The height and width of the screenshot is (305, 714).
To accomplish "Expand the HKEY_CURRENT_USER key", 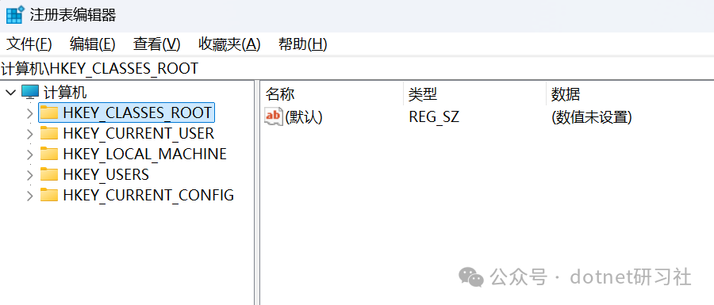I will point(30,134).
